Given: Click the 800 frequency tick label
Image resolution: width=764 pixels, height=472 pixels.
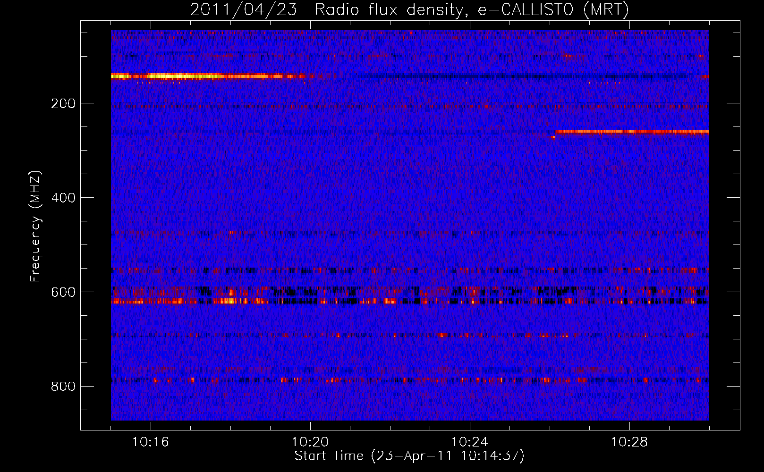Looking at the screenshot, I should click(x=63, y=387).
